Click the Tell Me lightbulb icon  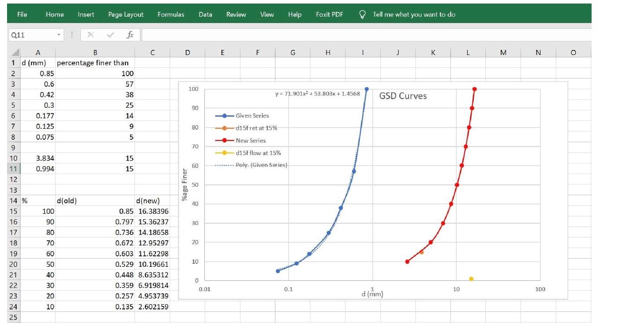pyautogui.click(x=362, y=14)
